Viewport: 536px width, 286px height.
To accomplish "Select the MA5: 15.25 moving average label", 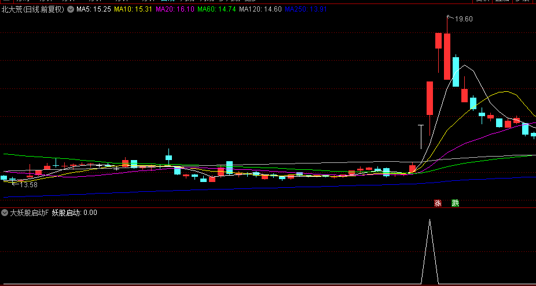I will click(x=94, y=10).
